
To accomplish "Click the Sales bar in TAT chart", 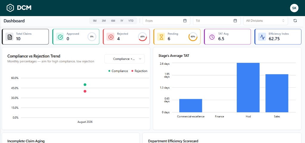I will point(277,93).
